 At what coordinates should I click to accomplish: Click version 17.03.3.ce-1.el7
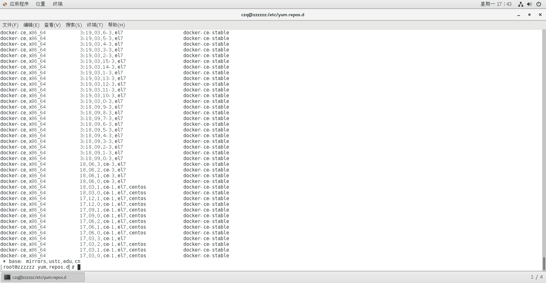click(x=103, y=239)
